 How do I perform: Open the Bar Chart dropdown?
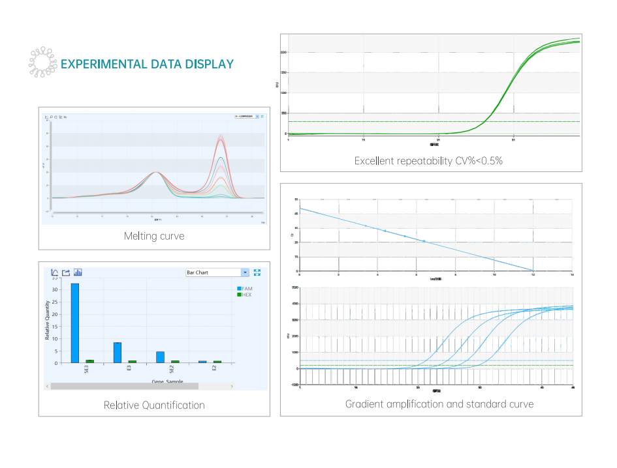[x=217, y=272]
